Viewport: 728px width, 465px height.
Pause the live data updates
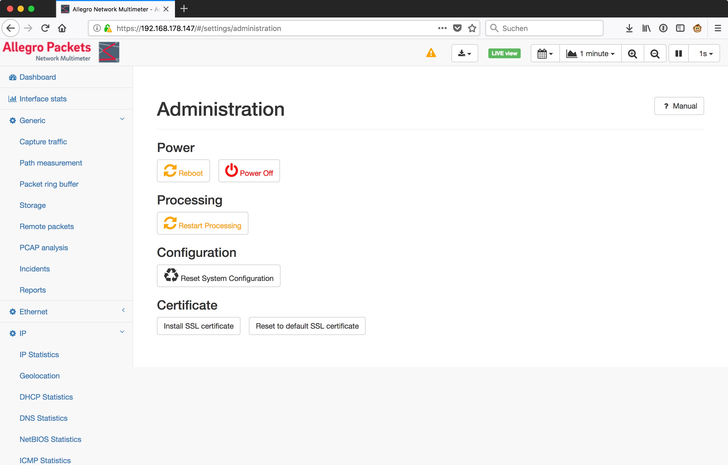point(678,53)
